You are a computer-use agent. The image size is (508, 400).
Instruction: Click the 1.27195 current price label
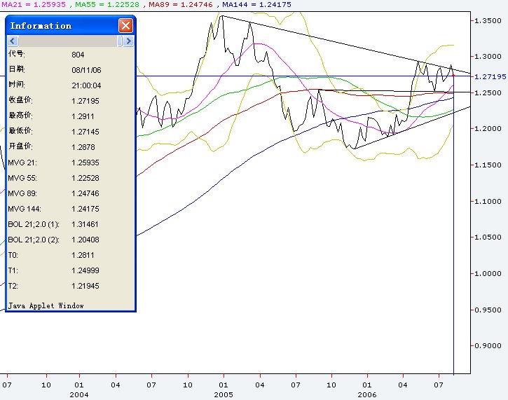[490, 76]
